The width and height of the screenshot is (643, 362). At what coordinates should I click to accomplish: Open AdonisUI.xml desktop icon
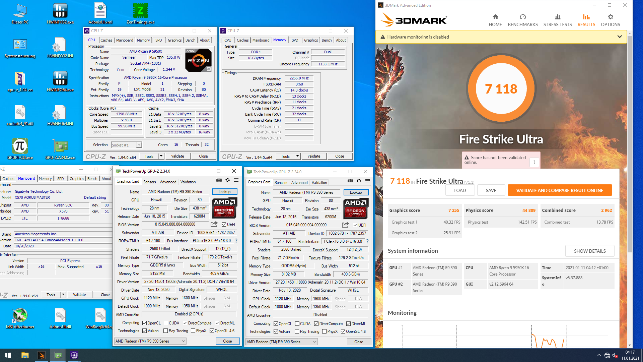(100, 13)
